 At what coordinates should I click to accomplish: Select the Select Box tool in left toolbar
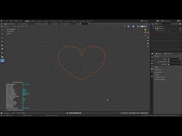[2, 30]
